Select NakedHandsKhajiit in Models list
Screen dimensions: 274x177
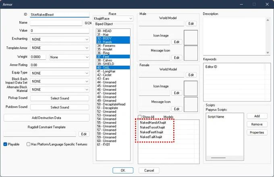coord(153,122)
